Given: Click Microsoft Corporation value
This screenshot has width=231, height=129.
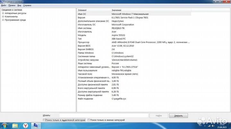Looking at the screenshot, I should tap(123, 25).
